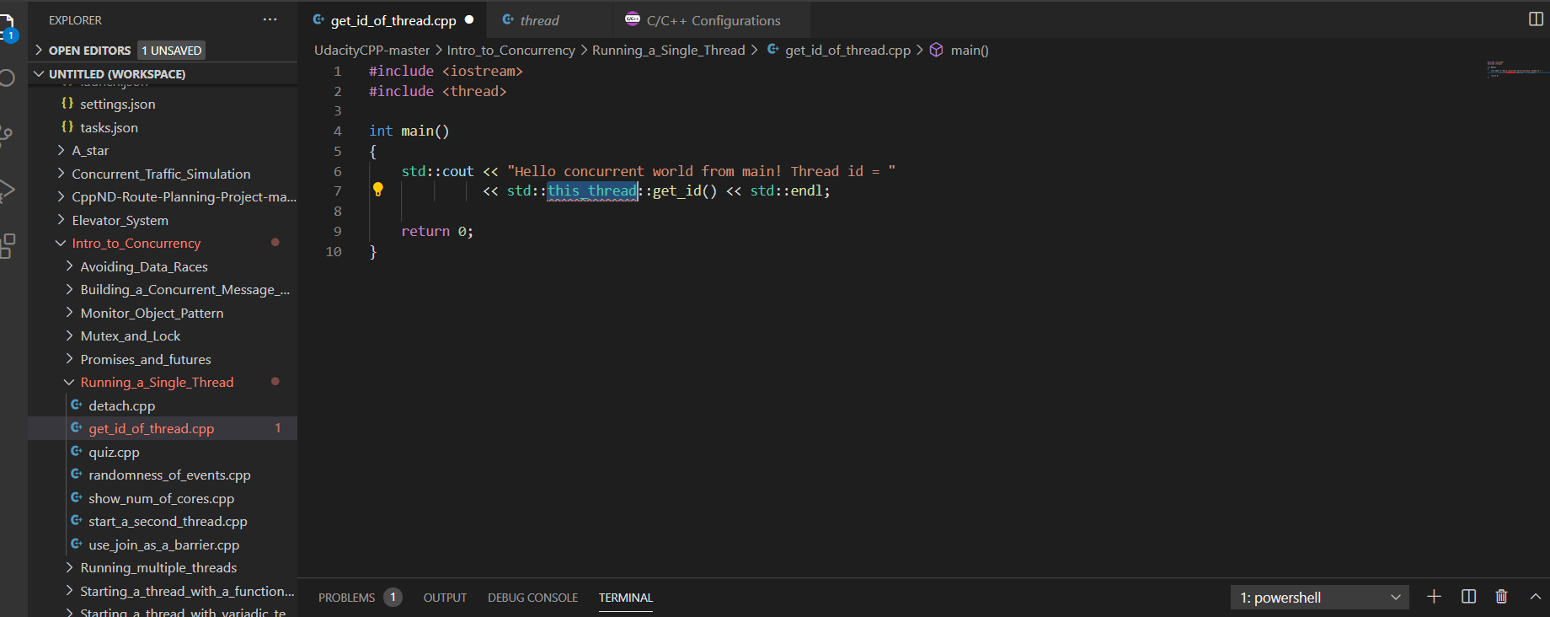This screenshot has height=617, width=1550.
Task: Kill terminal with trash icon
Action: 1501,597
